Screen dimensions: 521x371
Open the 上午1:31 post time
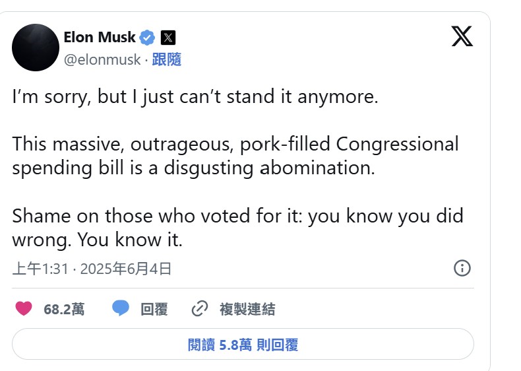(x=40, y=269)
